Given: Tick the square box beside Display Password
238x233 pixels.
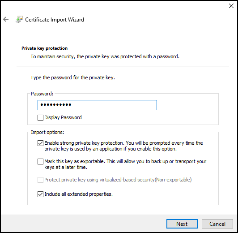Looking at the screenshot, I should 40,117.
